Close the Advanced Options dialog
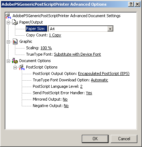The width and height of the screenshot is (142, 147). pos(137,4)
